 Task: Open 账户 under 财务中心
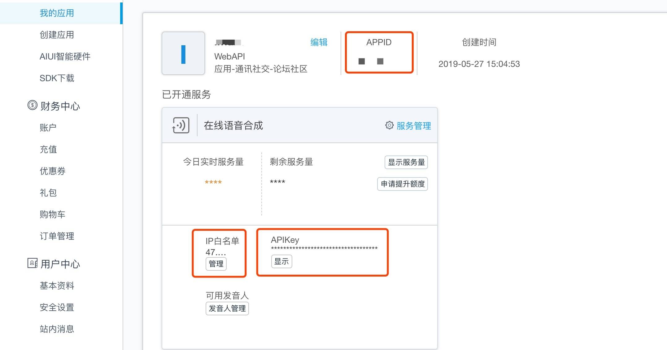tap(48, 128)
